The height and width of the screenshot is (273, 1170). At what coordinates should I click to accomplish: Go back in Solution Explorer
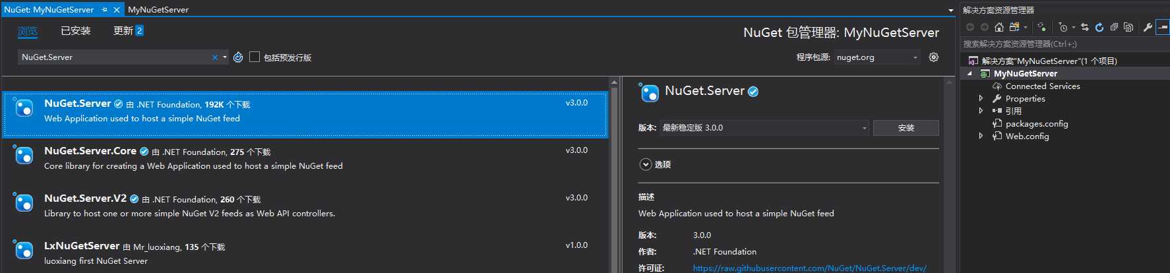(x=970, y=27)
